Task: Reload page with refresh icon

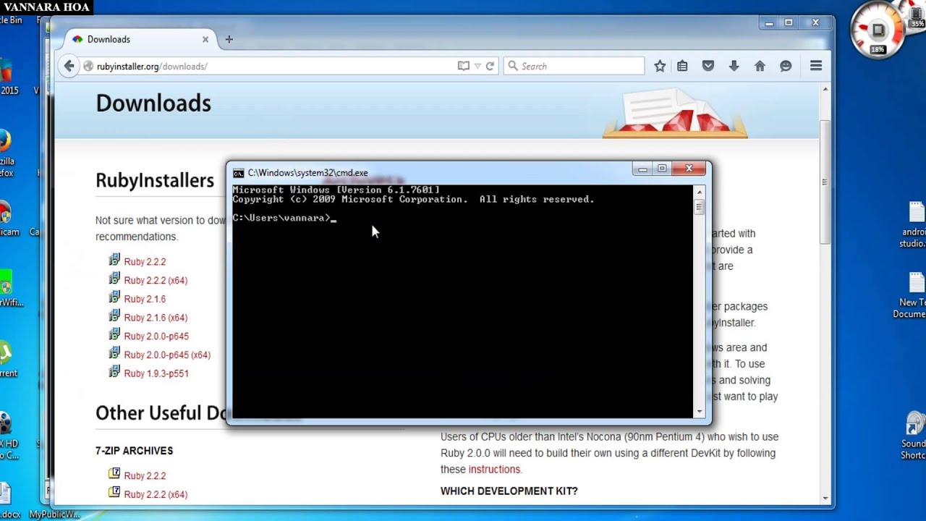Action: (490, 66)
